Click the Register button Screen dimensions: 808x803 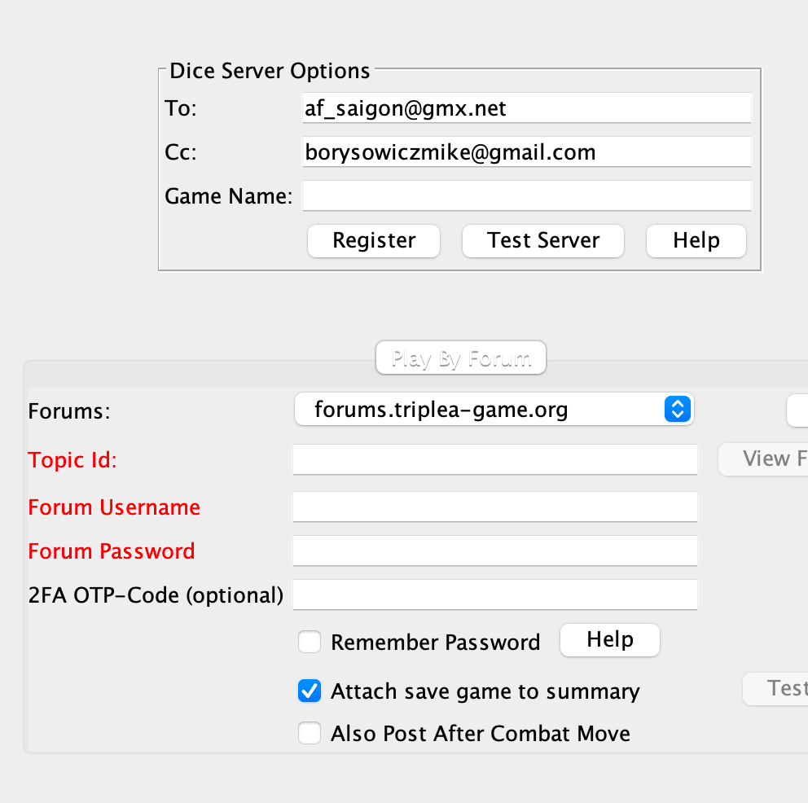pos(374,240)
